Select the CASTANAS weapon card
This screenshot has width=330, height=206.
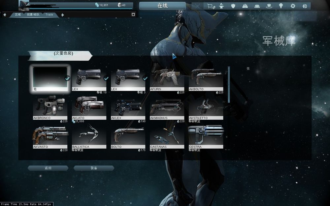click(167, 137)
